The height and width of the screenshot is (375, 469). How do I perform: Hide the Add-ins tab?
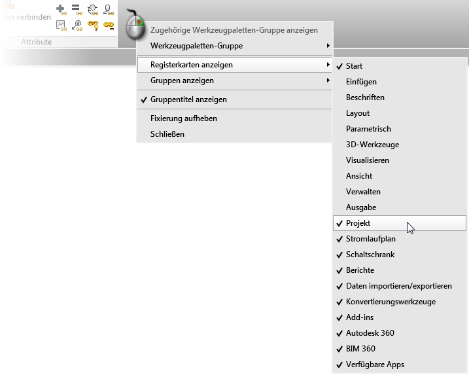(x=400, y=317)
